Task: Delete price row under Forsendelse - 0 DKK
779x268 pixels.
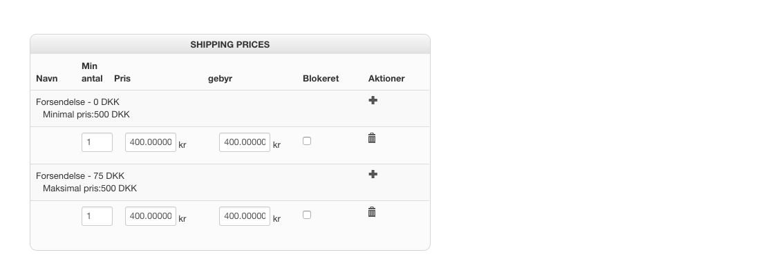Action: (x=372, y=138)
